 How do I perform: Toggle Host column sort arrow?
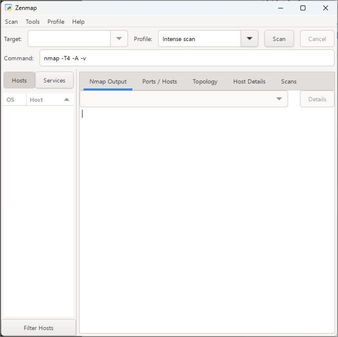67,100
